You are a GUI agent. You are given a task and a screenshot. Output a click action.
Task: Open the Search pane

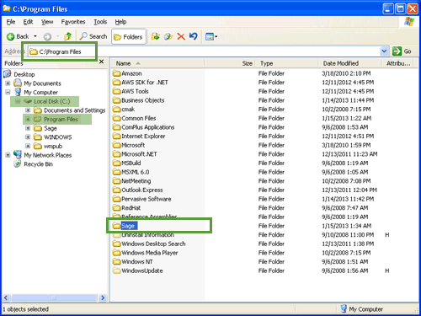click(x=93, y=36)
